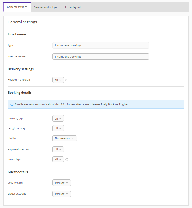Open the Recipient's region dropdown
This screenshot has width=192, height=208.
(x=58, y=80)
